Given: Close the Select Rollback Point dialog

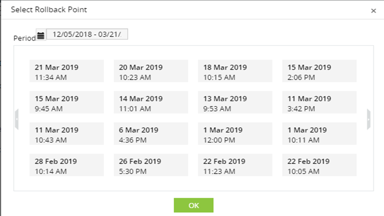Looking at the screenshot, I should 373,11.
